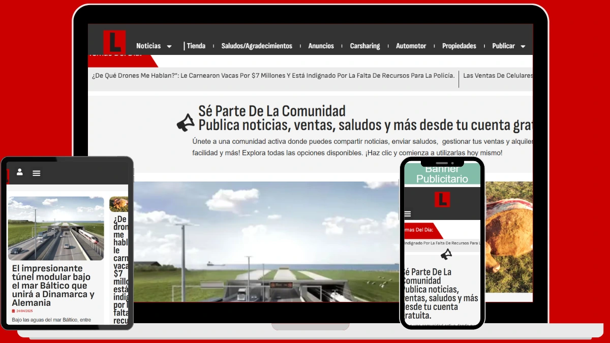Open the Tienda menu item
610x343 pixels.
[196, 45]
